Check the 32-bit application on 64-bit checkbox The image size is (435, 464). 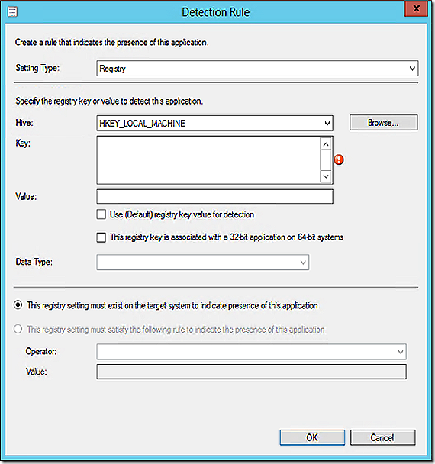pos(101,237)
